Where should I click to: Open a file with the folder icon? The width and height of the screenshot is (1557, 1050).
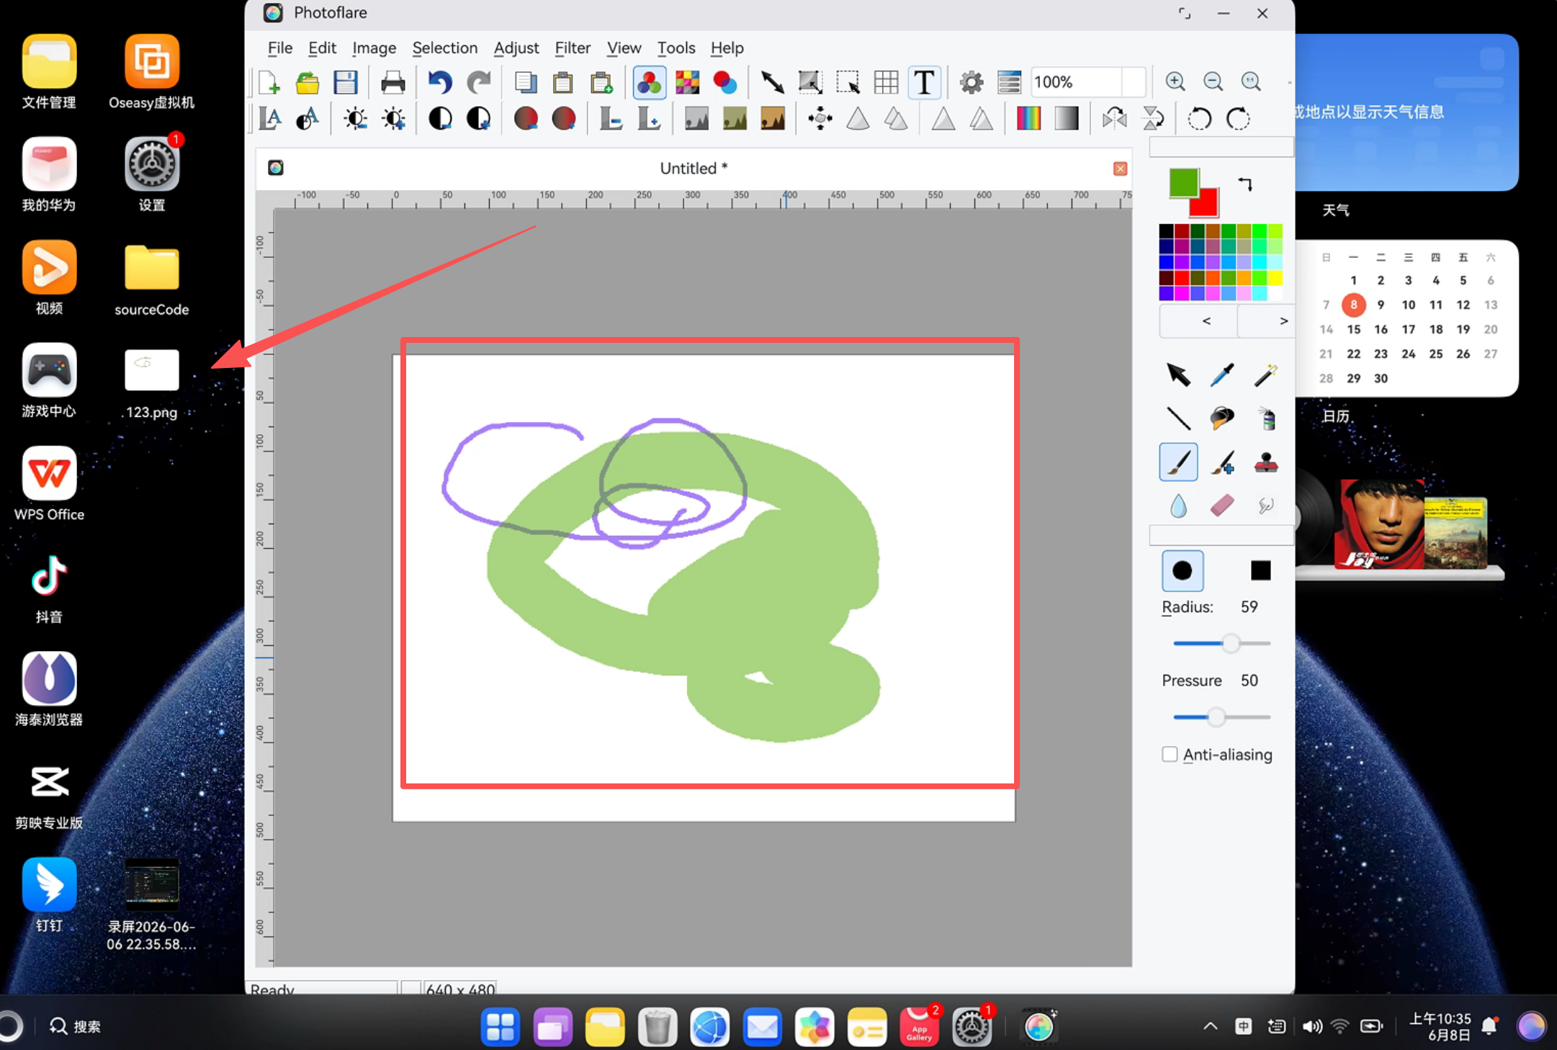(x=308, y=83)
